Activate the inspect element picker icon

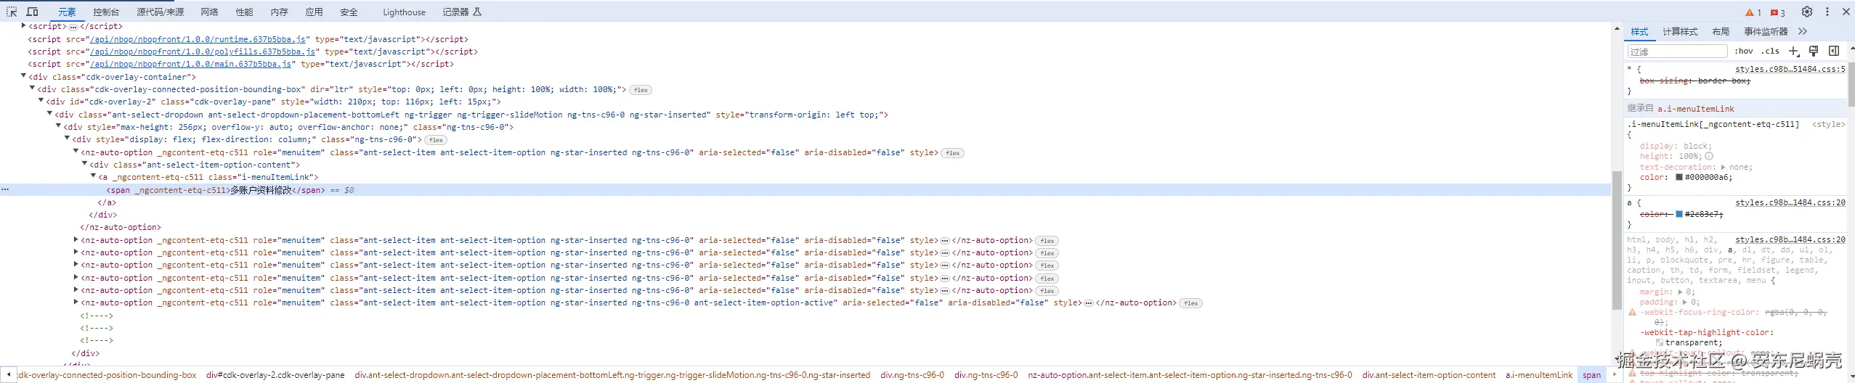click(x=12, y=12)
